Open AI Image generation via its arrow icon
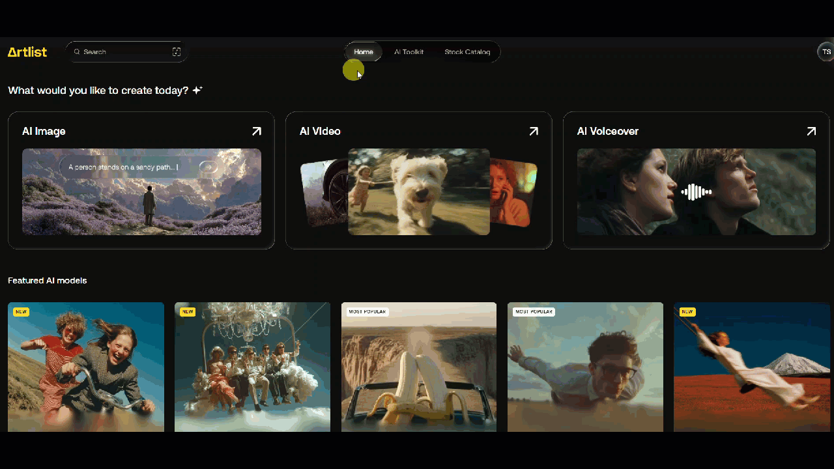This screenshot has height=469, width=834. pyautogui.click(x=256, y=131)
